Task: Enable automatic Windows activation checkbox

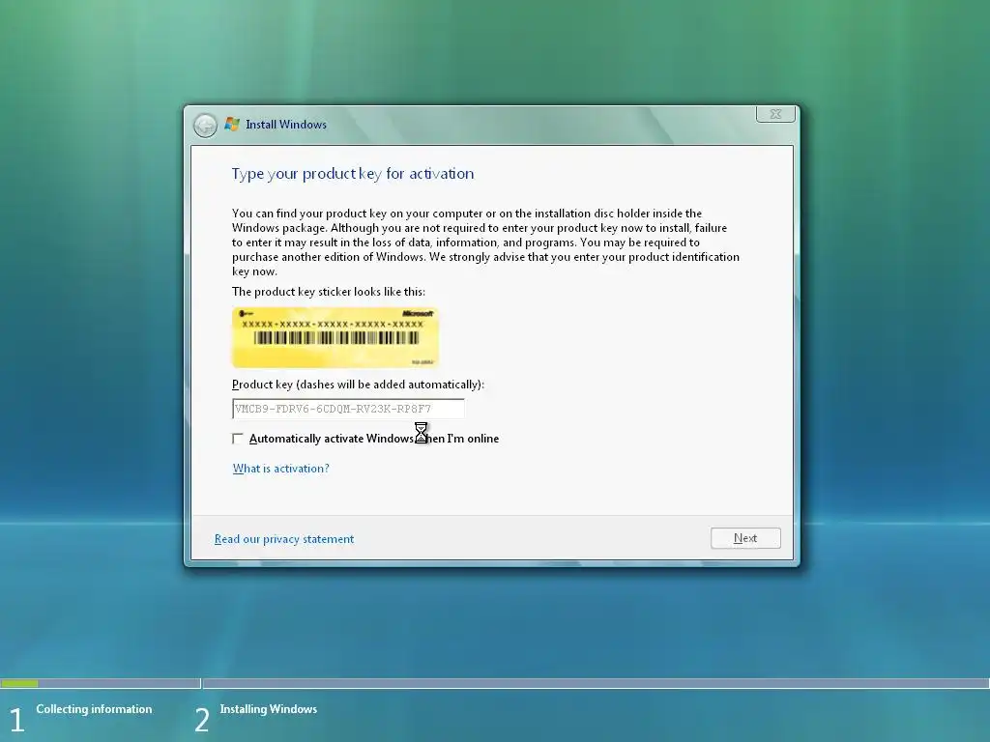Action: 238,439
